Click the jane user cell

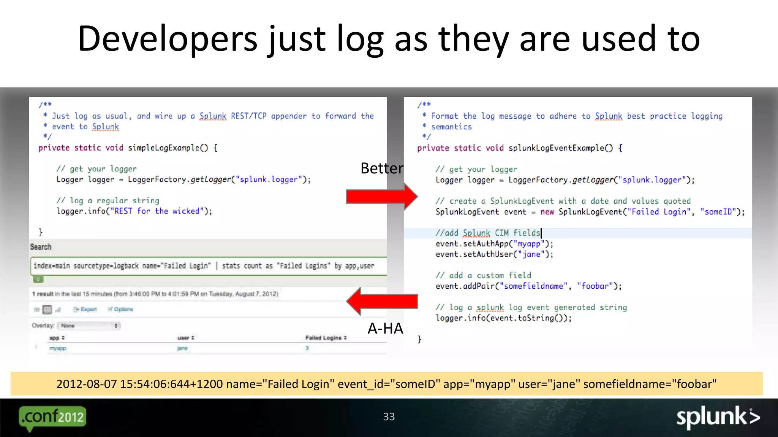coord(182,348)
